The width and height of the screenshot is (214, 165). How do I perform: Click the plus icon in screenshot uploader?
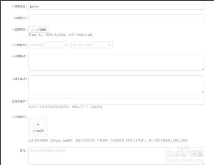[x=38, y=124]
